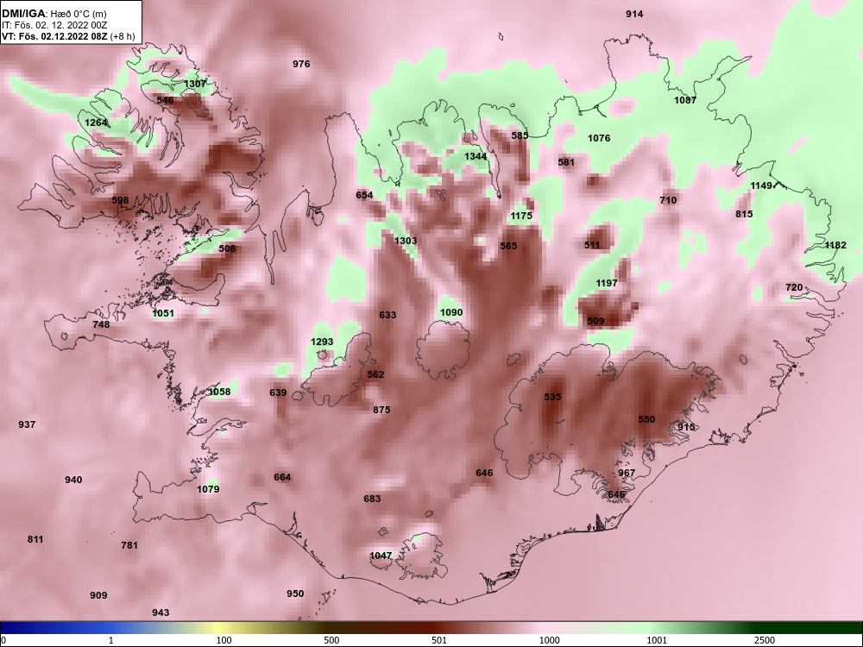Select the 509 value label
This screenshot has height=647, width=863.
tap(595, 321)
